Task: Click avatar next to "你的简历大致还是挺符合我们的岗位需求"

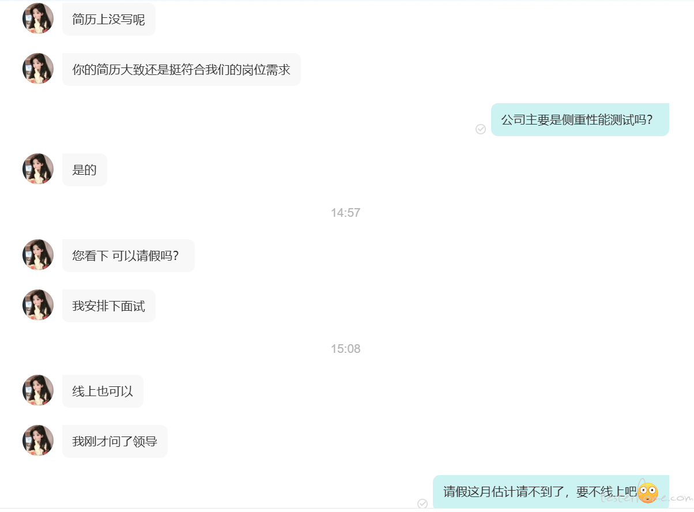Action: click(x=38, y=69)
